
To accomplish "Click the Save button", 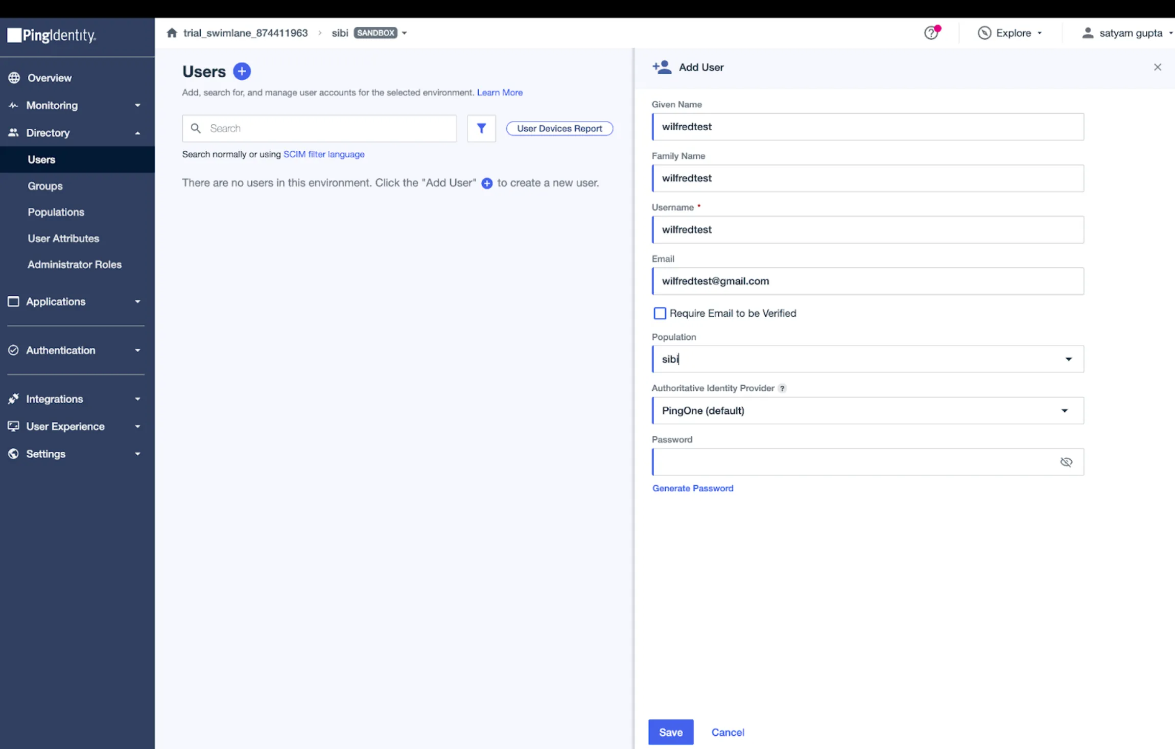I will point(671,732).
